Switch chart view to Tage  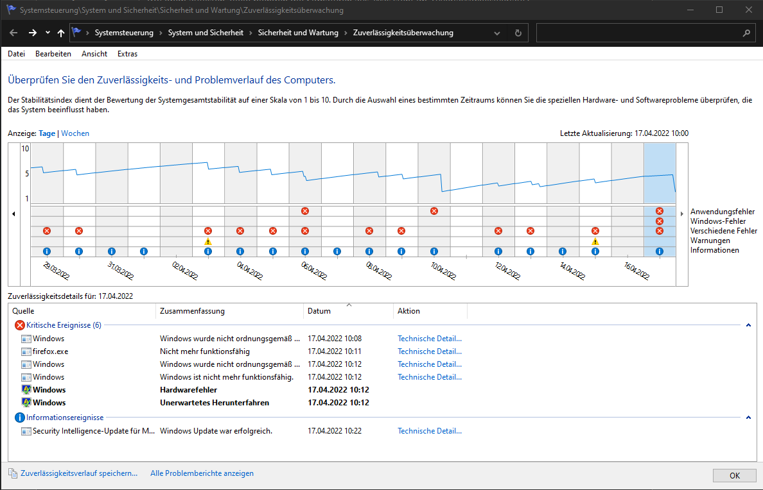pos(47,133)
